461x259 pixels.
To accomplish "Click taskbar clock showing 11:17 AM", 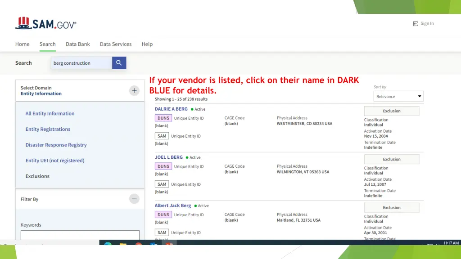I will coord(451,243).
